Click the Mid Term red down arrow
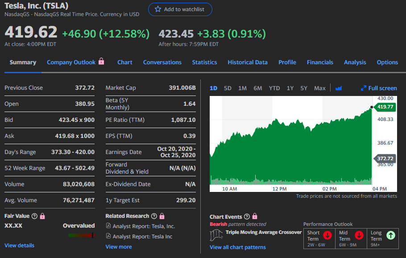 coord(359,235)
